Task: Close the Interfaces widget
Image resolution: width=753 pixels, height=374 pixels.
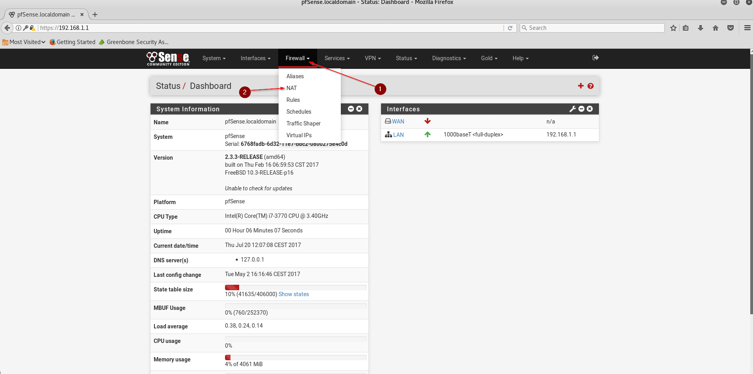Action: (x=589, y=109)
